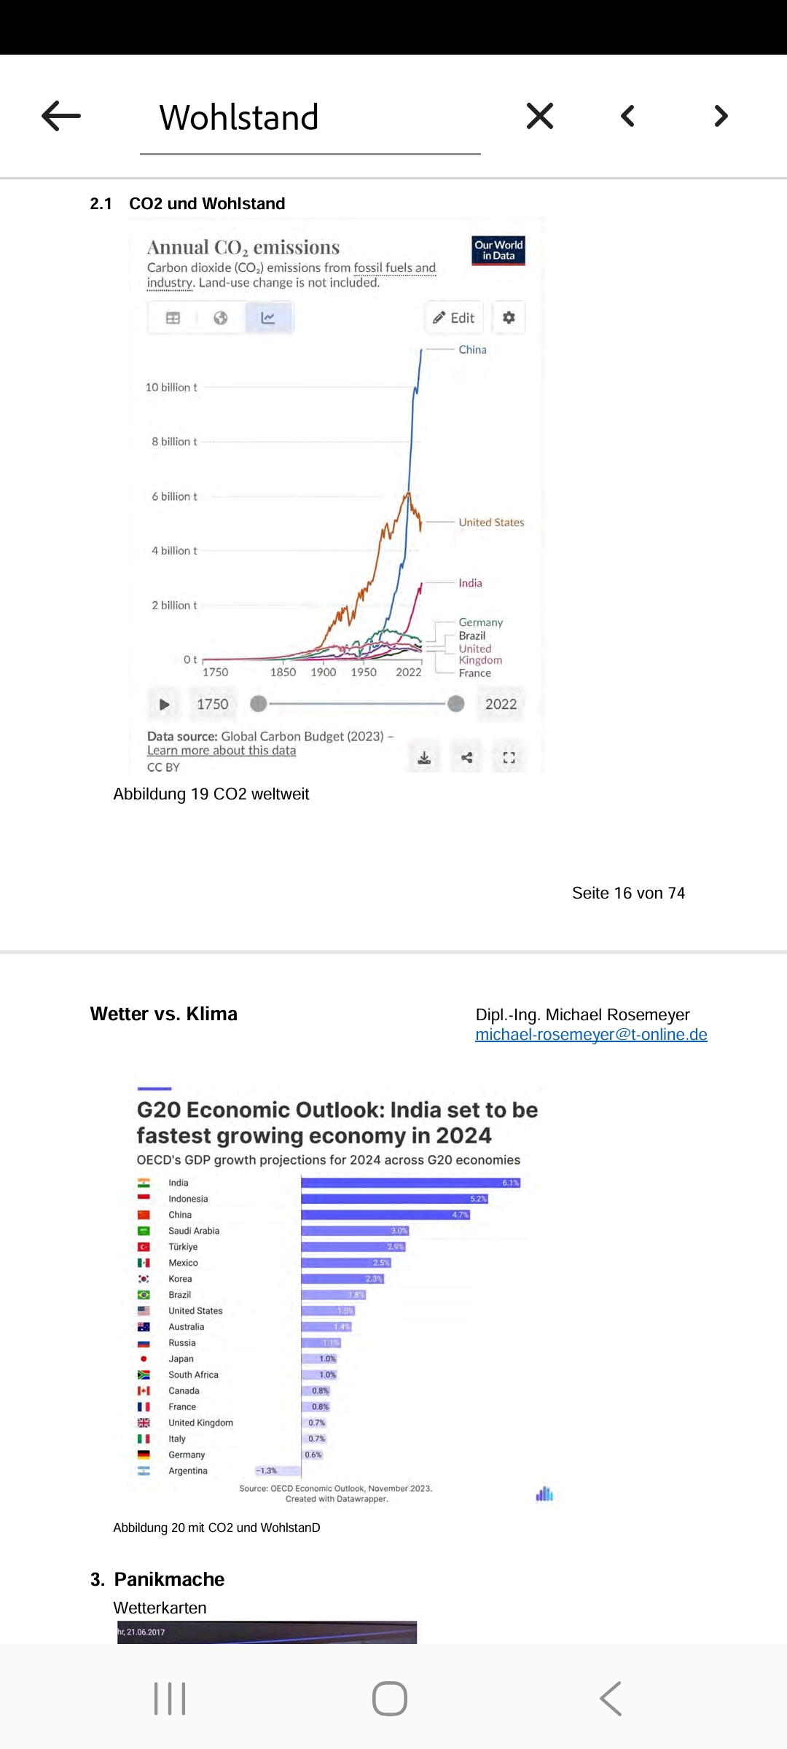Open michael-rosemeyer@t-online.de email link
The image size is (787, 1749).
(591, 1035)
